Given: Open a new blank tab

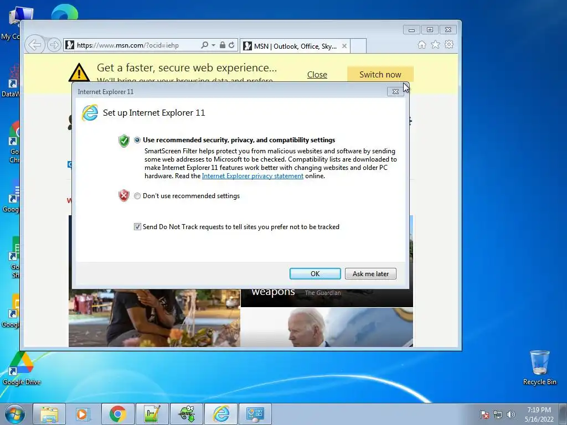Looking at the screenshot, I should (358, 46).
